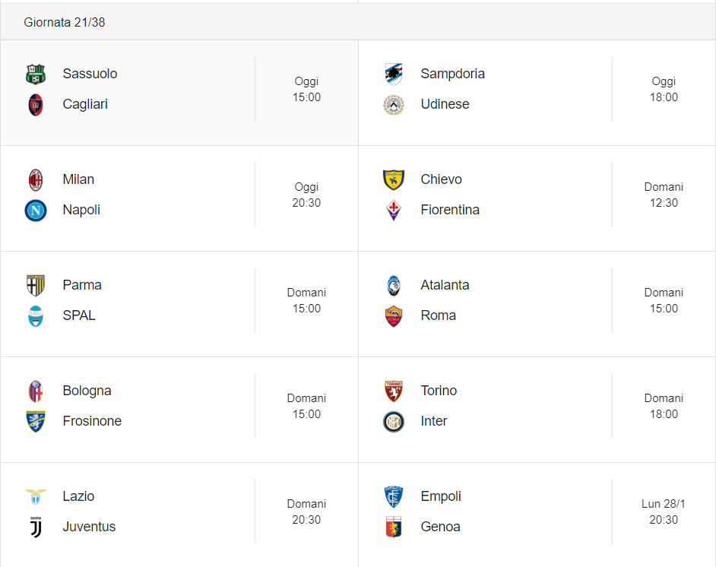Viewport: 716px width, 567px height.
Task: Click the Cagliari club badge
Action: click(36, 105)
